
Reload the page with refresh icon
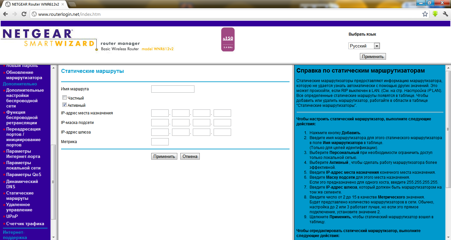click(x=24, y=14)
